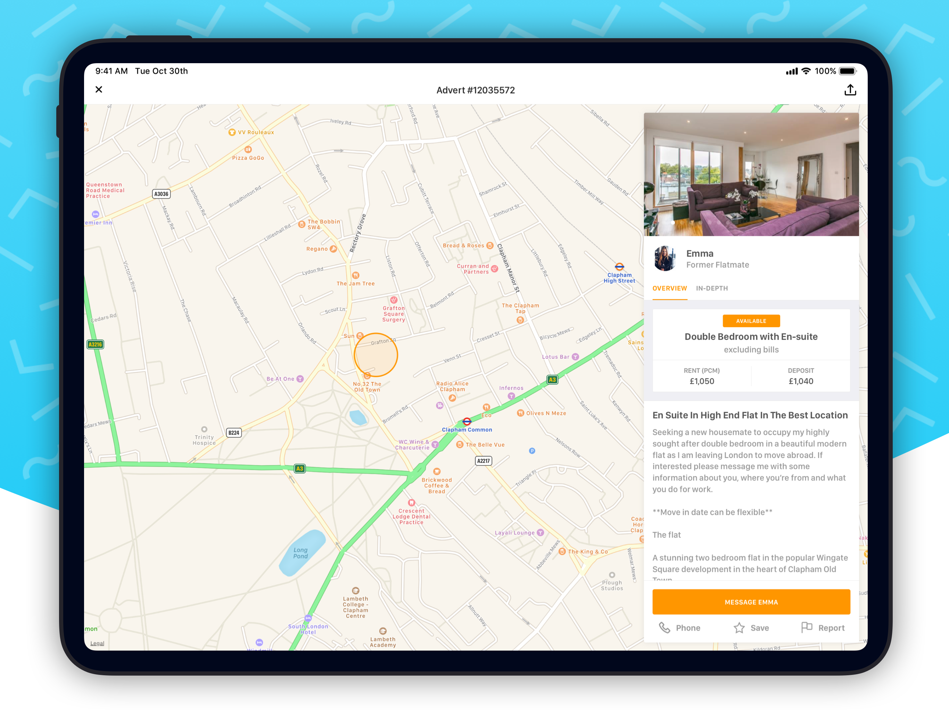Close the advert with the X icon
The image size is (949, 711).
click(x=99, y=90)
